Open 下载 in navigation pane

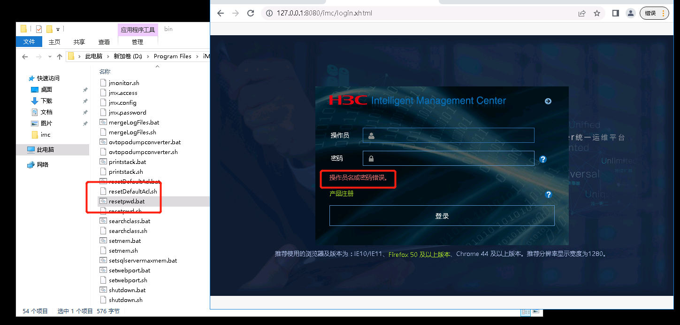point(46,101)
